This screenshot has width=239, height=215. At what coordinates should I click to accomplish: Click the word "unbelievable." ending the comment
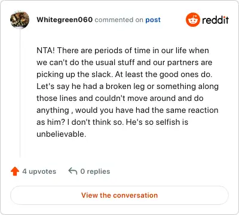[62, 134]
